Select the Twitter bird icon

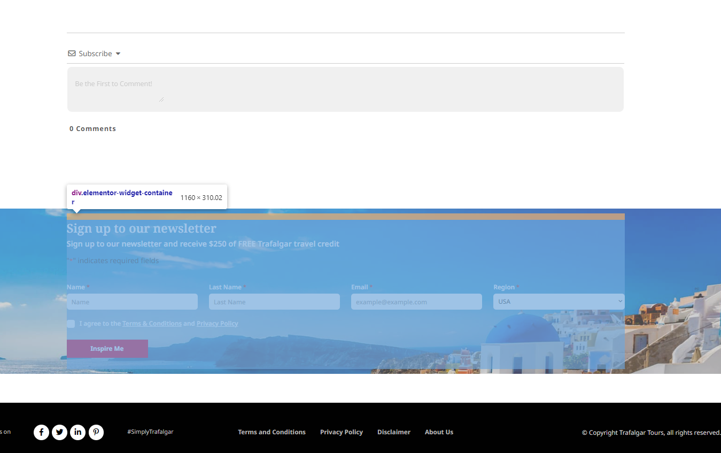[59, 432]
